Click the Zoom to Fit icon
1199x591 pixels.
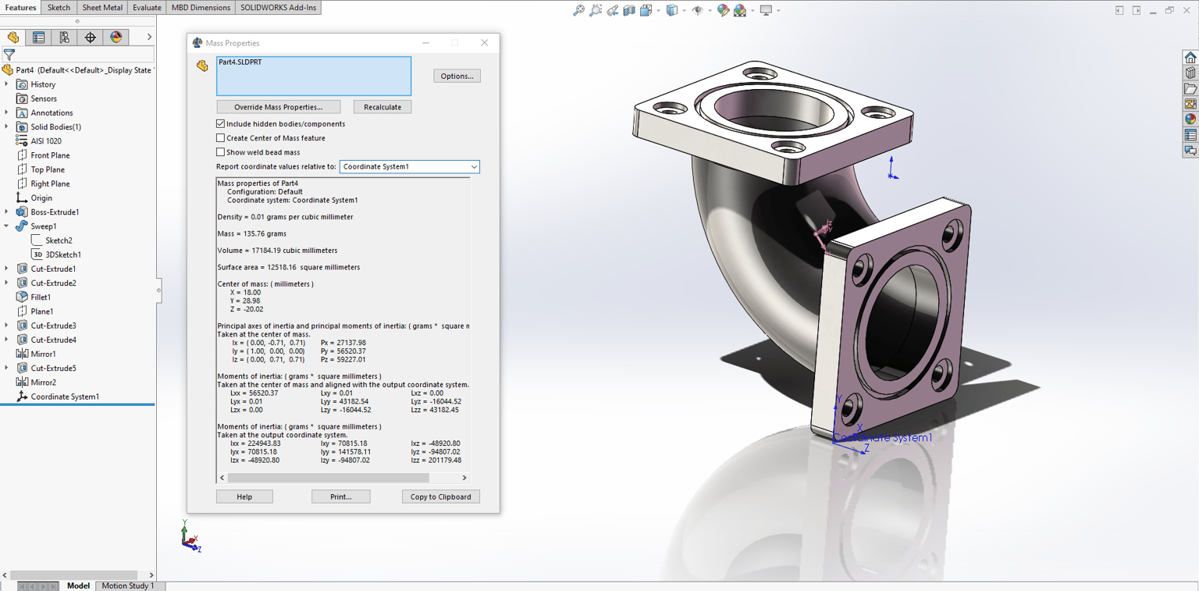click(x=578, y=10)
